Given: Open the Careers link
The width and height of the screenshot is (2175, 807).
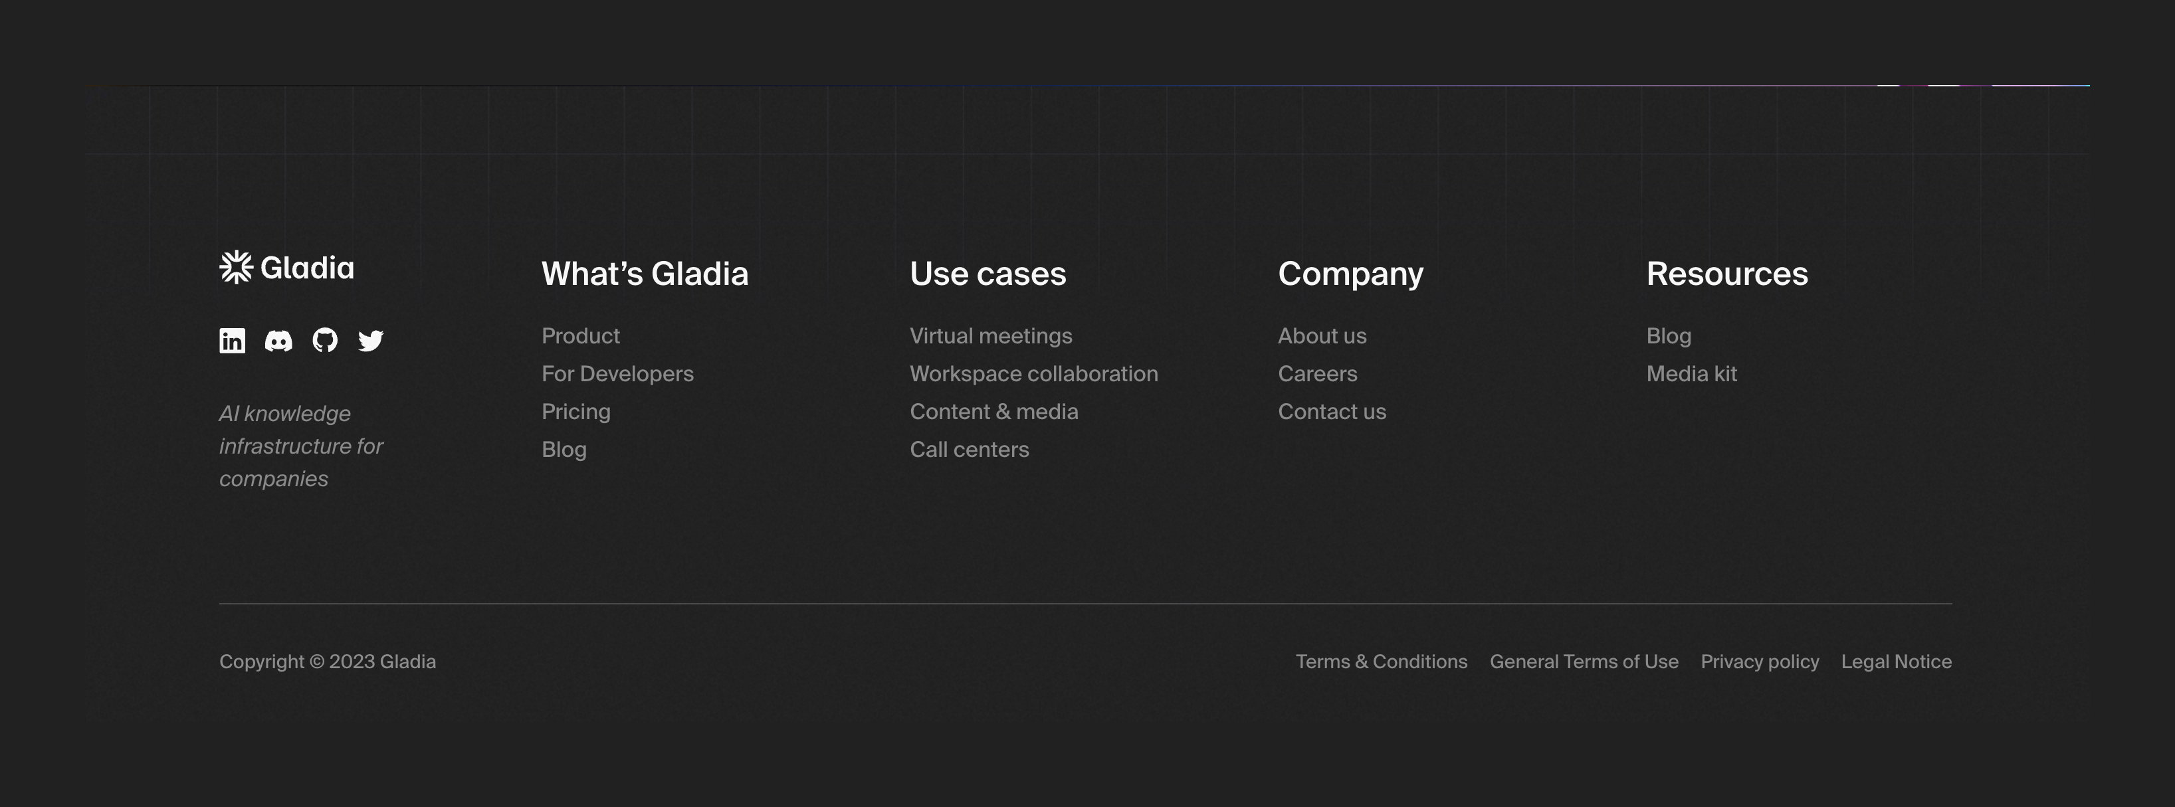Looking at the screenshot, I should pyautogui.click(x=1317, y=374).
